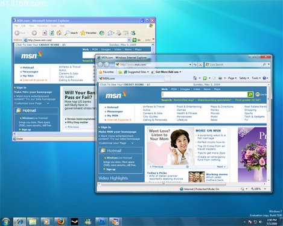Launch Photoshop from the taskbar
283x226 pixels.
click(102, 222)
